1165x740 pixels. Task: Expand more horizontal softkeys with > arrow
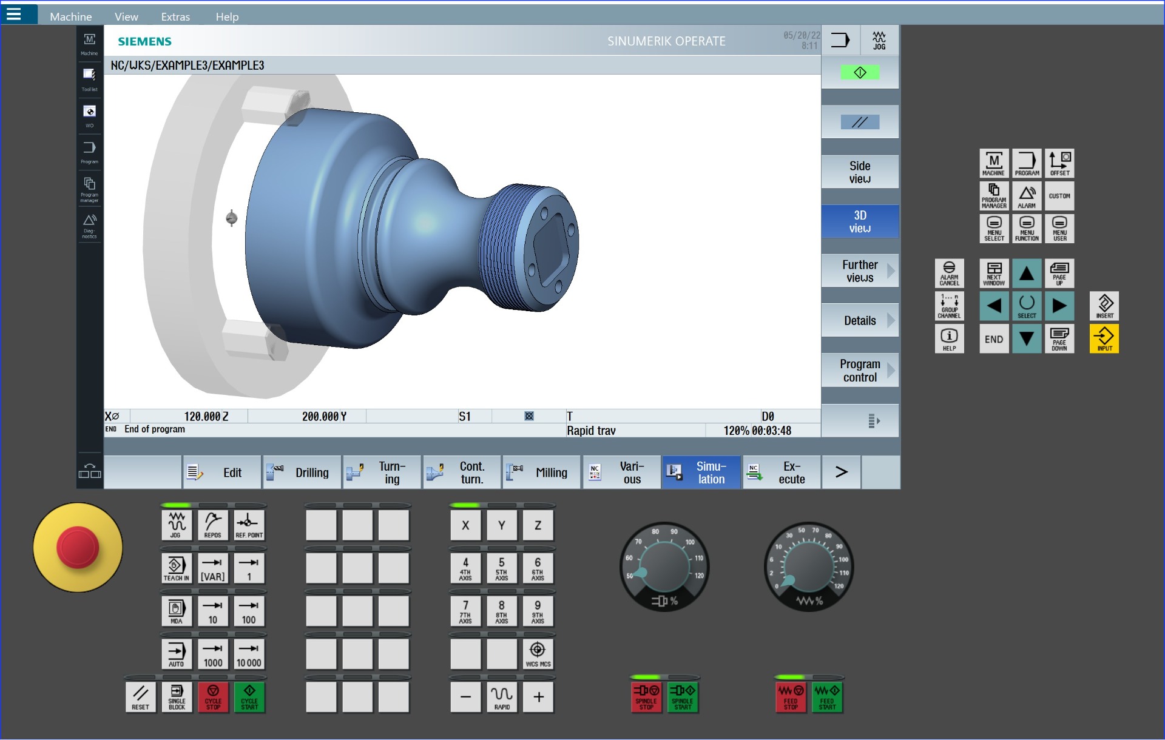841,473
